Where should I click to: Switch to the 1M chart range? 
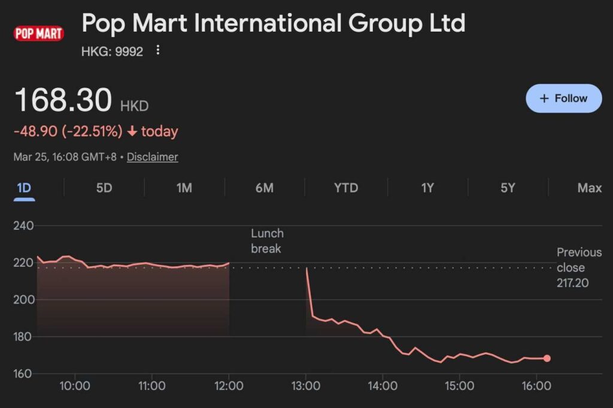184,188
